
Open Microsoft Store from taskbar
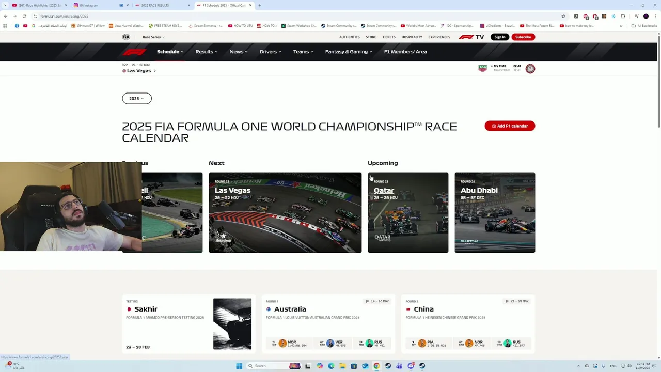tap(354, 366)
